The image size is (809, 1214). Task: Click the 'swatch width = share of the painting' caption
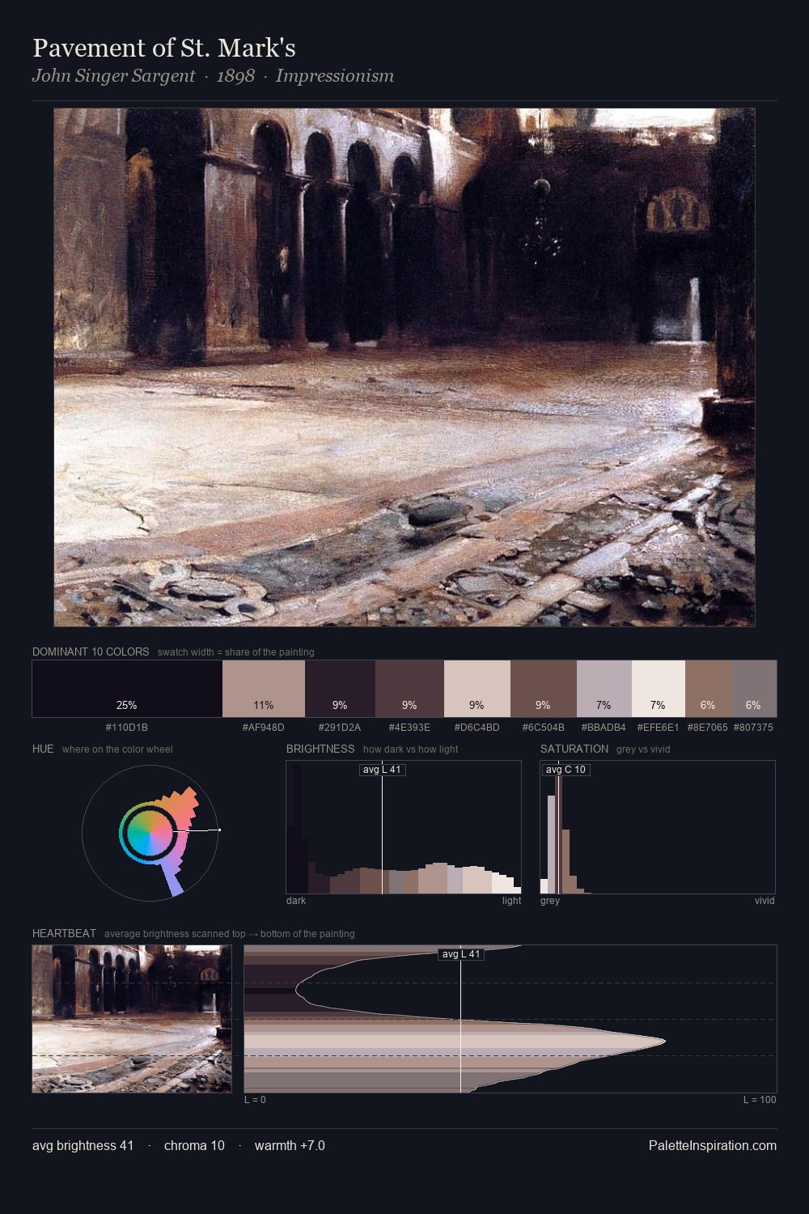[x=236, y=652]
